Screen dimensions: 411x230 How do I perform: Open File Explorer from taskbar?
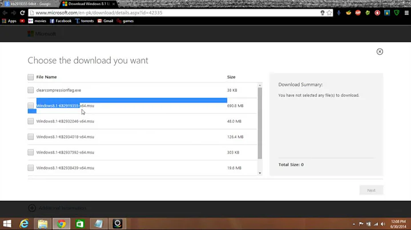(42, 224)
